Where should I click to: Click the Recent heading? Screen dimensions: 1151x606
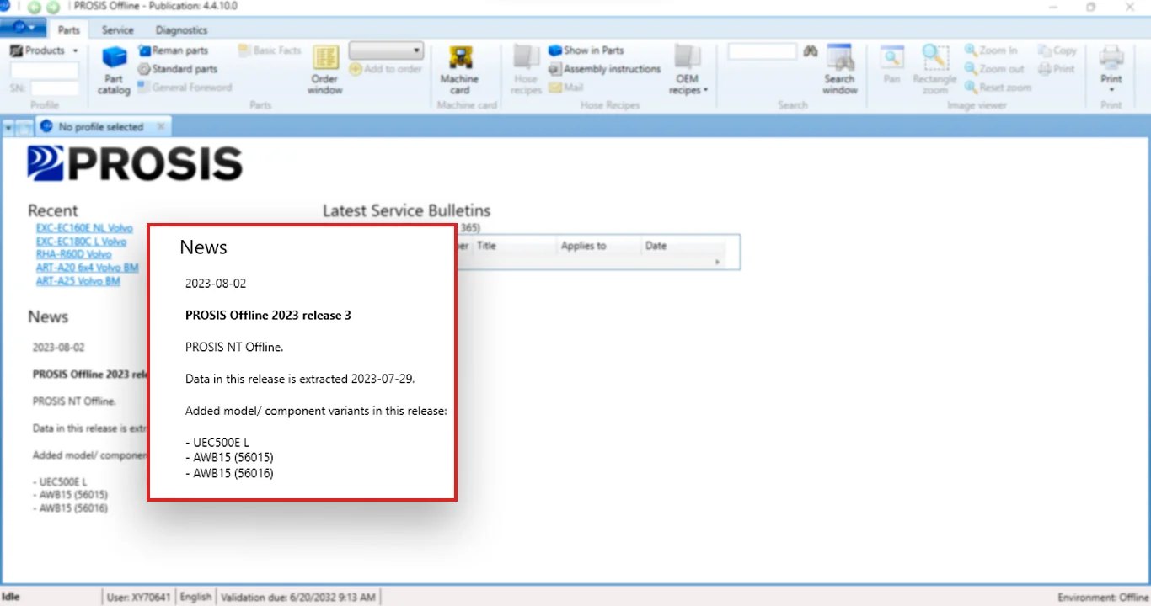pos(52,210)
